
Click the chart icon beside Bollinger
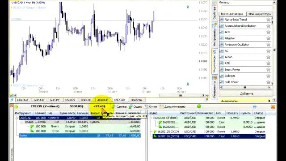[x=222, y=76]
